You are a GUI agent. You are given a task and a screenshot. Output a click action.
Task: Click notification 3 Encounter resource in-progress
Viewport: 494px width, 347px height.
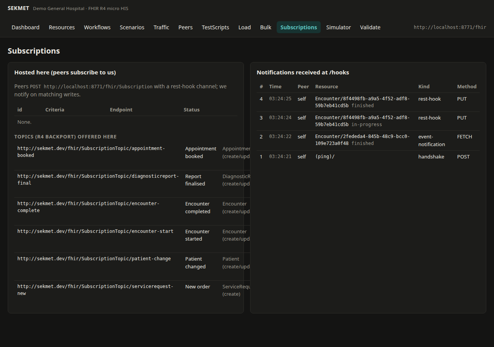coord(362,121)
